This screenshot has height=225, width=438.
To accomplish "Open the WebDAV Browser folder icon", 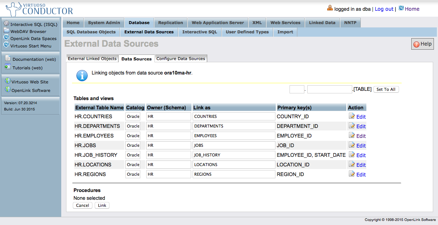I will pos(6,31).
